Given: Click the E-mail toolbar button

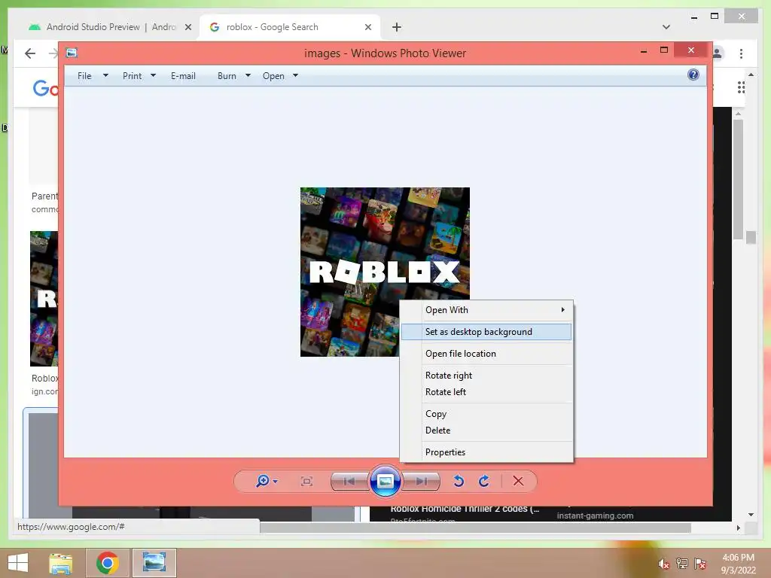Looking at the screenshot, I should [x=184, y=76].
